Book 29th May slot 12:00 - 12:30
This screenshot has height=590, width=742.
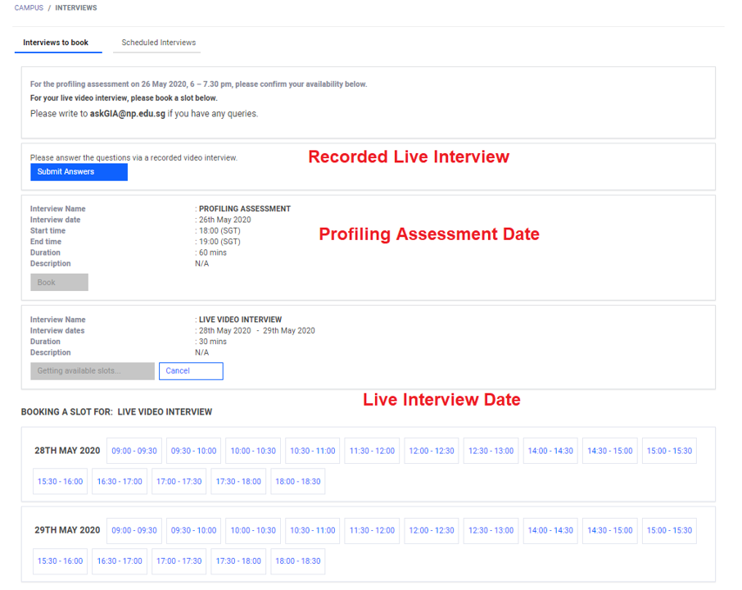(432, 530)
